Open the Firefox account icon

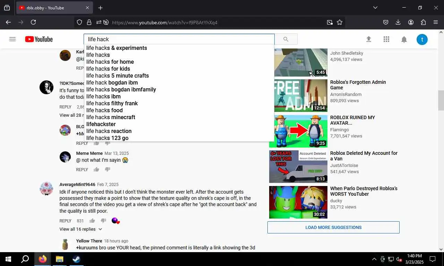(x=411, y=22)
